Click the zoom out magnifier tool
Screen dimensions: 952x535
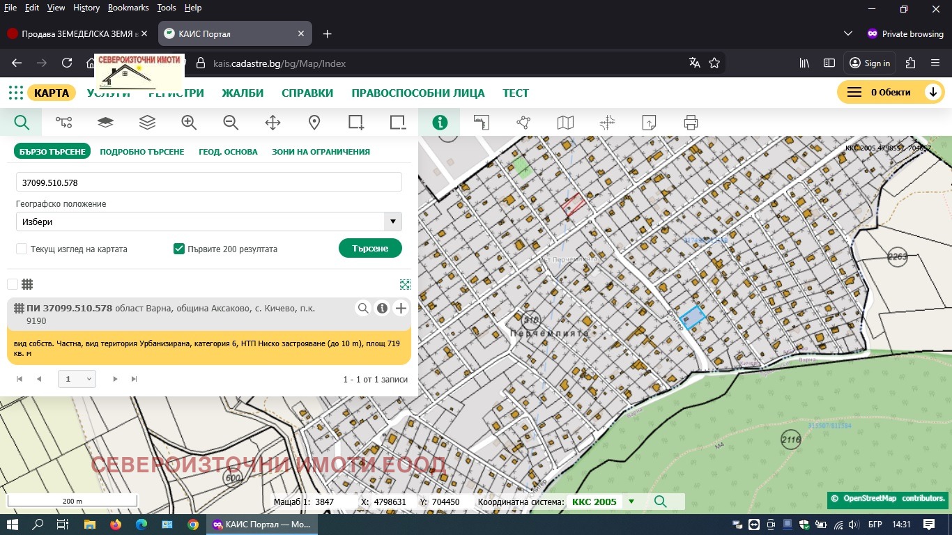coord(231,123)
